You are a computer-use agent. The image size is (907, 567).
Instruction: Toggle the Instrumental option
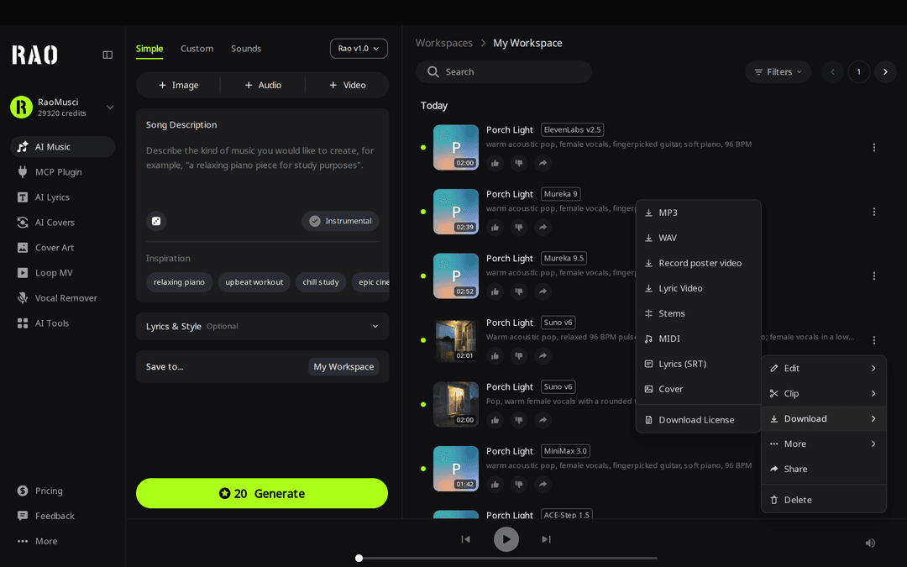coord(340,221)
